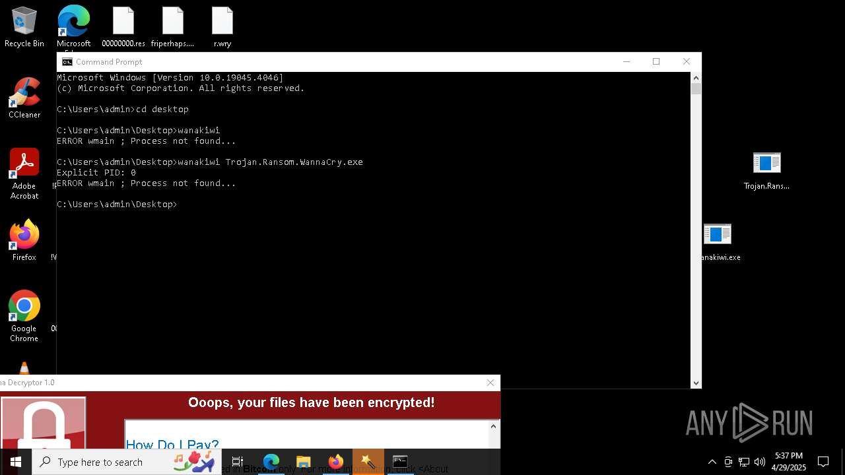Select the 00000000.res file icon

pos(123,28)
